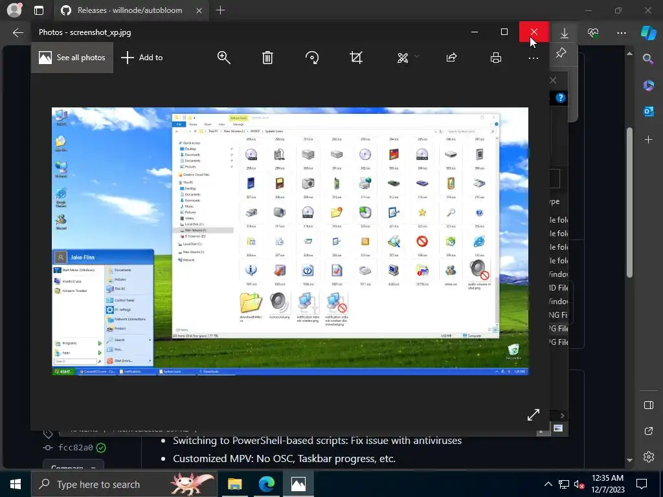Viewport: 663px width, 497px height.
Task: Open the edit and create icon
Action: pyautogui.click(x=403, y=58)
